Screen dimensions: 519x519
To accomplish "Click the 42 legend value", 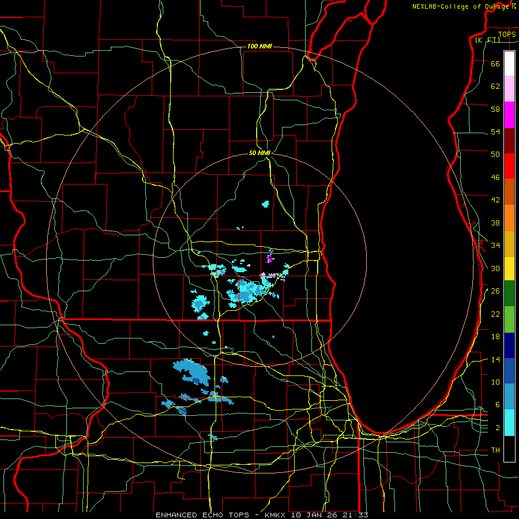I will (495, 200).
